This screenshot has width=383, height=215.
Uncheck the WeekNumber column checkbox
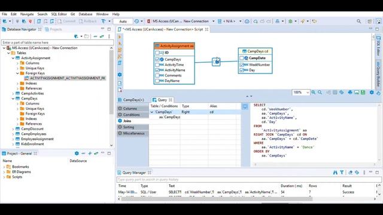[242, 65]
